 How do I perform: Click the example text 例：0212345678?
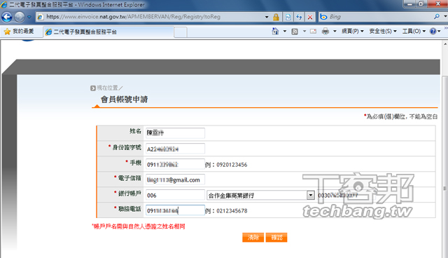coord(226,211)
